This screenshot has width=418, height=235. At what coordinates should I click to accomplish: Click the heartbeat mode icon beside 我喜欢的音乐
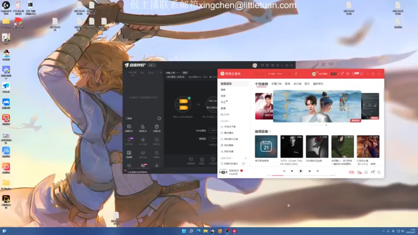(243, 164)
